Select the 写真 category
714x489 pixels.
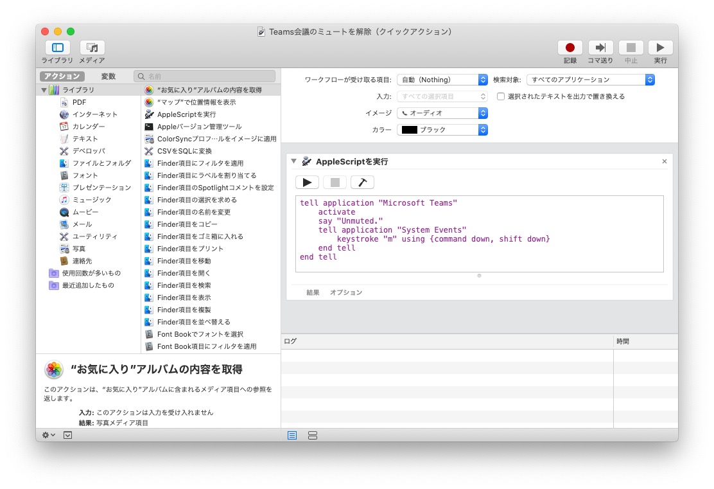89,249
